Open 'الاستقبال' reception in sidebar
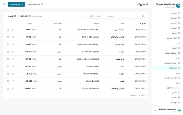This screenshot has height=115, width=183. 167,18
